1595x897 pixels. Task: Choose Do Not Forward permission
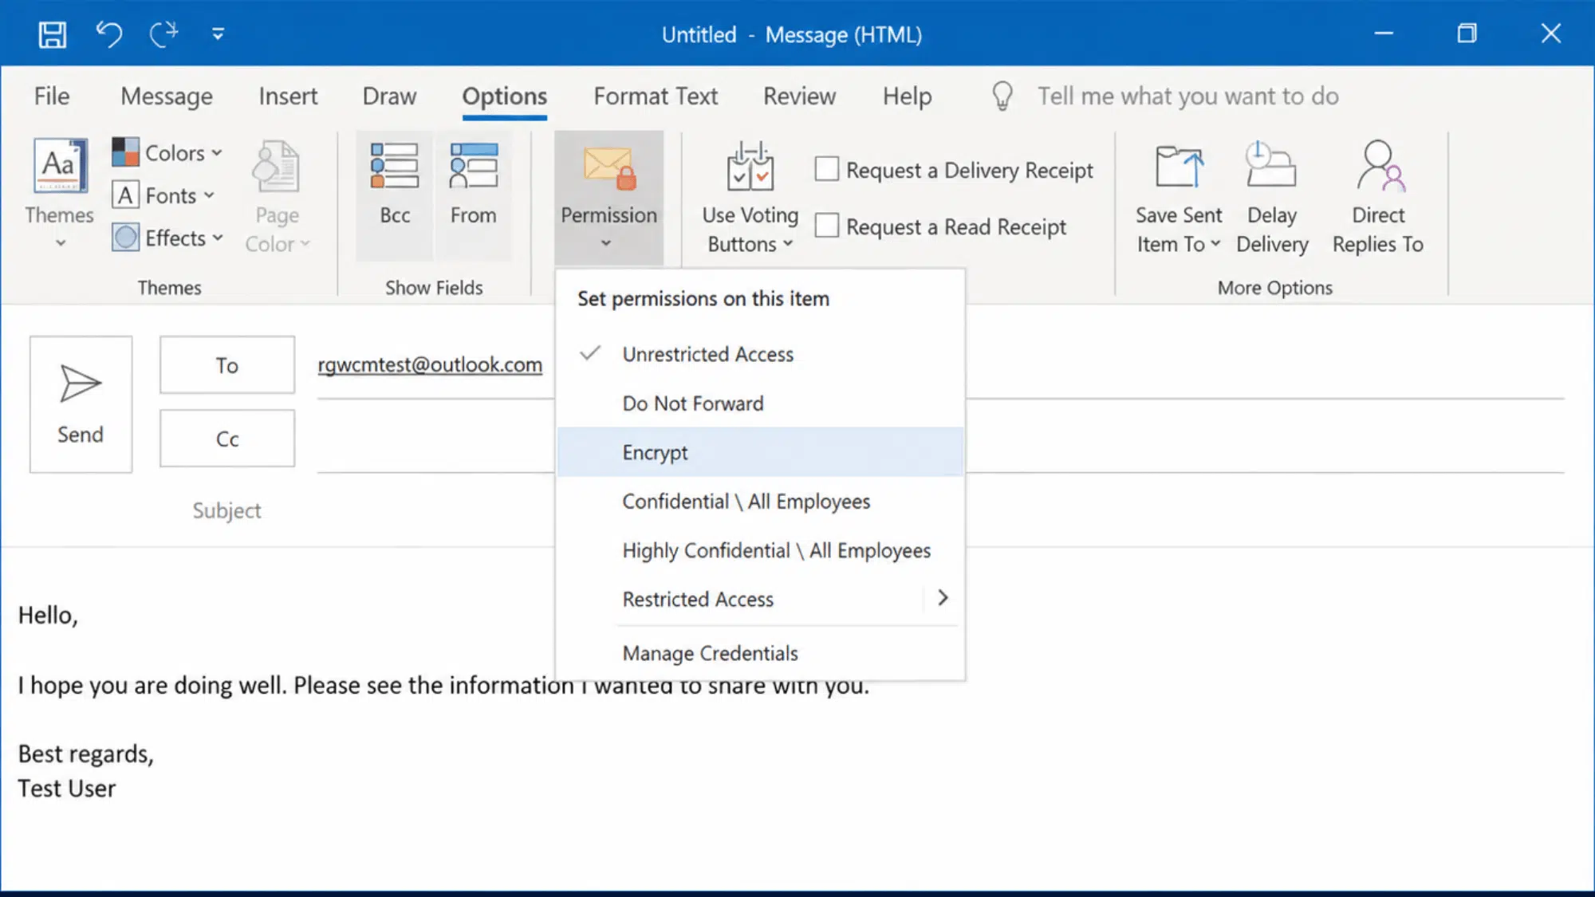pos(760,403)
